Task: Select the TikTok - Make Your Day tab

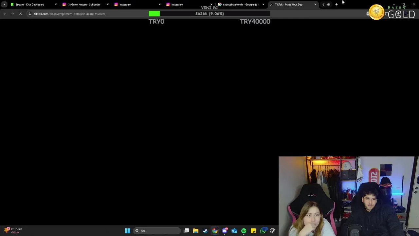Action: point(293,5)
